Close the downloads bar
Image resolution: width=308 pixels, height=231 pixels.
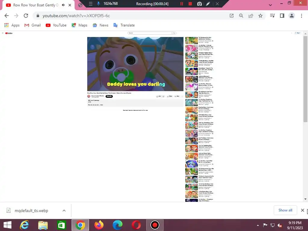coord(303,210)
